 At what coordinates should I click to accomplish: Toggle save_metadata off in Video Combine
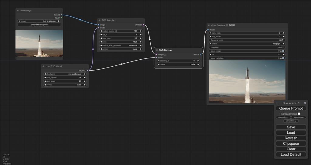(283, 58)
